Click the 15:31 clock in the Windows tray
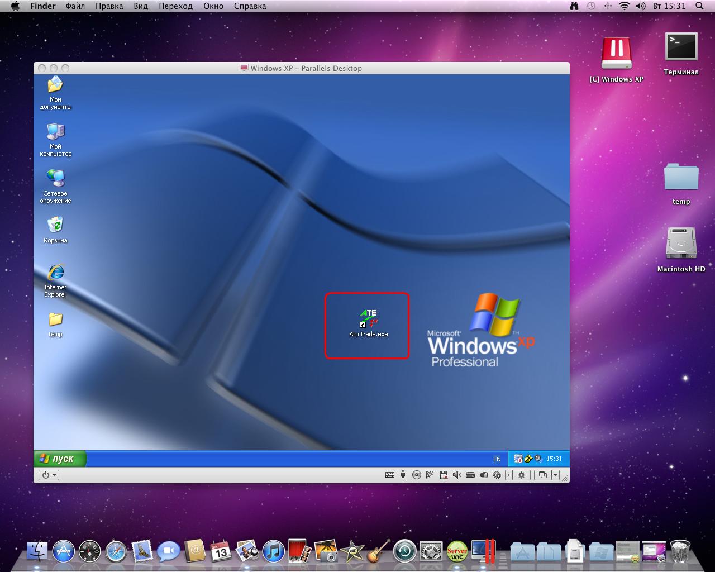This screenshot has height=572, width=715. coord(554,459)
